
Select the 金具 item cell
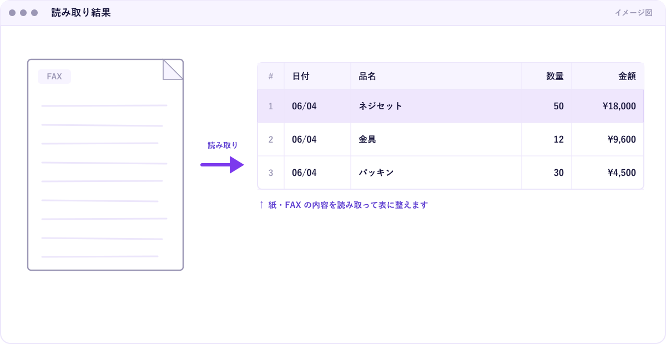tap(436, 139)
